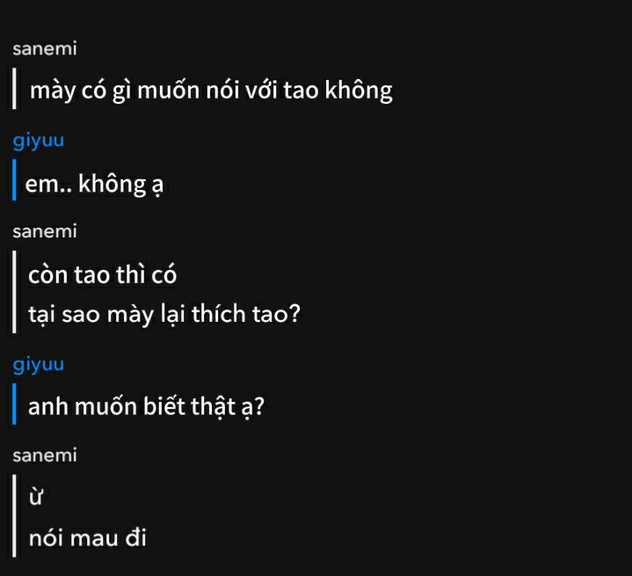Click the blue bar beside "em.. không ạ"
The width and height of the screenshot is (632, 576).
tap(14, 180)
